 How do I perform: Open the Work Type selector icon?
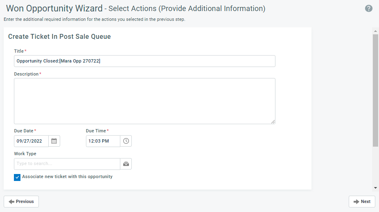126,164
